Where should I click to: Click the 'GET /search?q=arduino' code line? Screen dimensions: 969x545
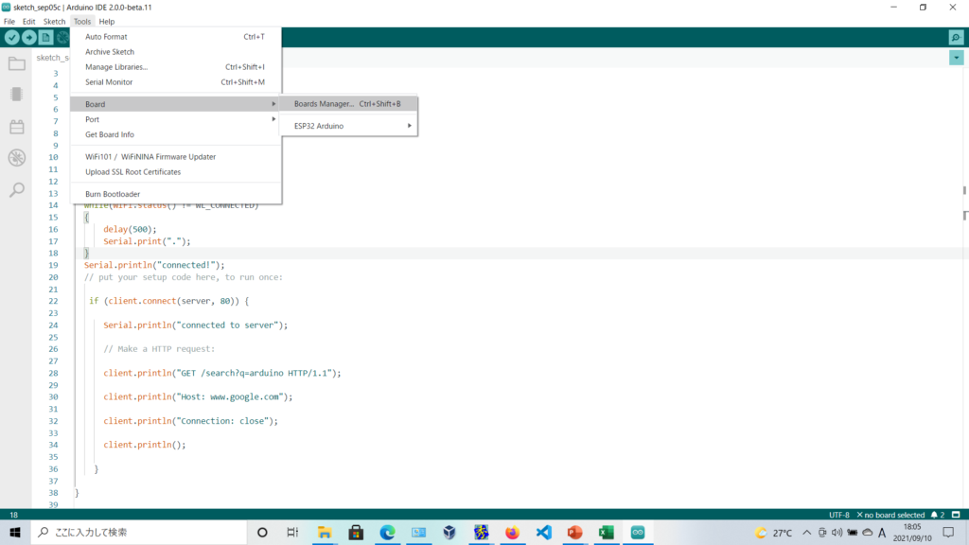(x=221, y=373)
